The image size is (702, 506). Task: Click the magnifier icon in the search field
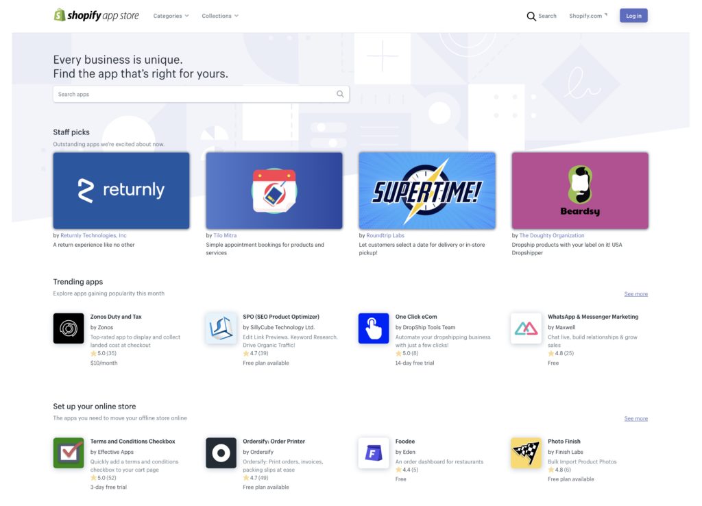tap(340, 93)
